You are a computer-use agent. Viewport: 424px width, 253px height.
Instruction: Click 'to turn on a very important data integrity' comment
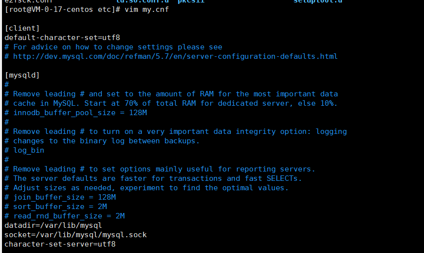[176, 131]
